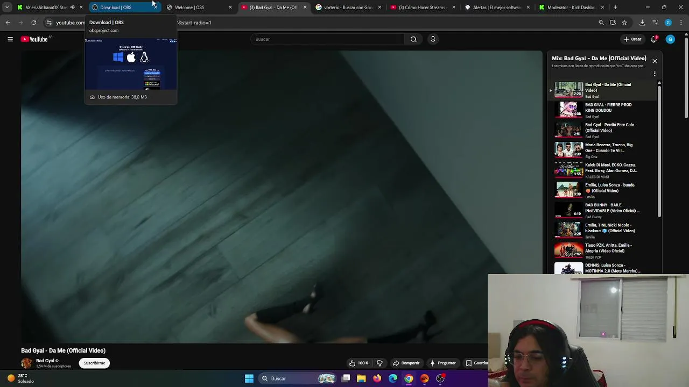Mute the ValeriaAlthanaOK tab audio icon
The height and width of the screenshot is (387, 689).
coord(72,8)
